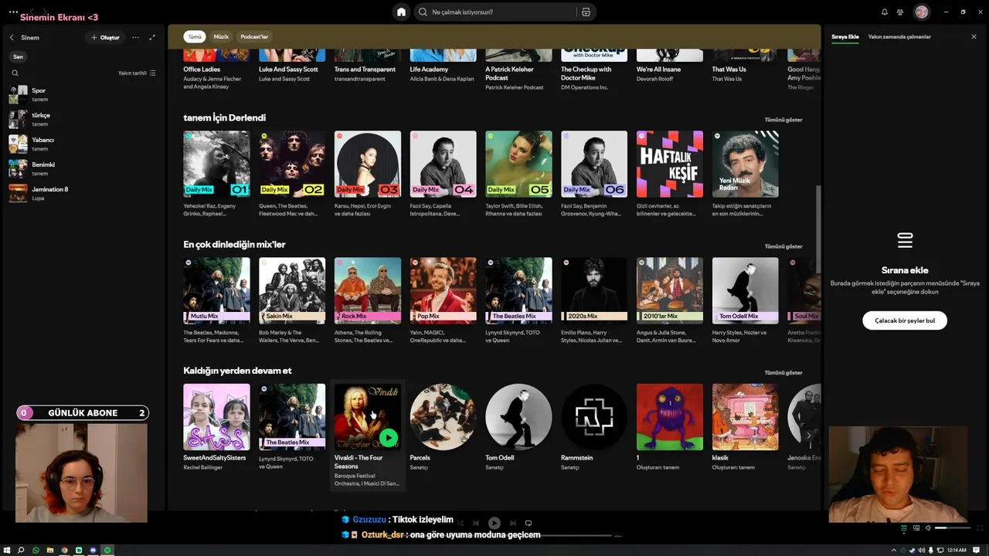Open WhatsApp from Windows taskbar
Viewport: 989px width, 556px height.
[x=36, y=550]
